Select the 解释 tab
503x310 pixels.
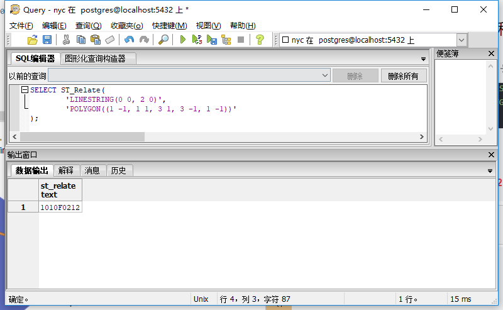(x=66, y=170)
